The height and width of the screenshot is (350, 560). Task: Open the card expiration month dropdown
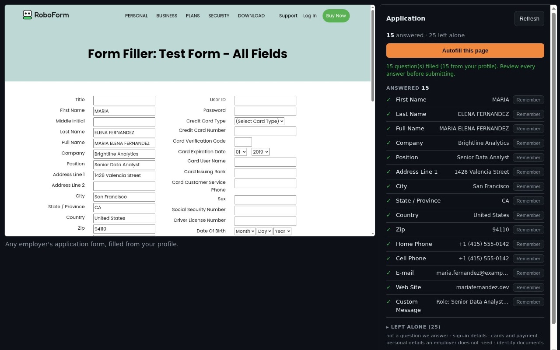pos(241,152)
